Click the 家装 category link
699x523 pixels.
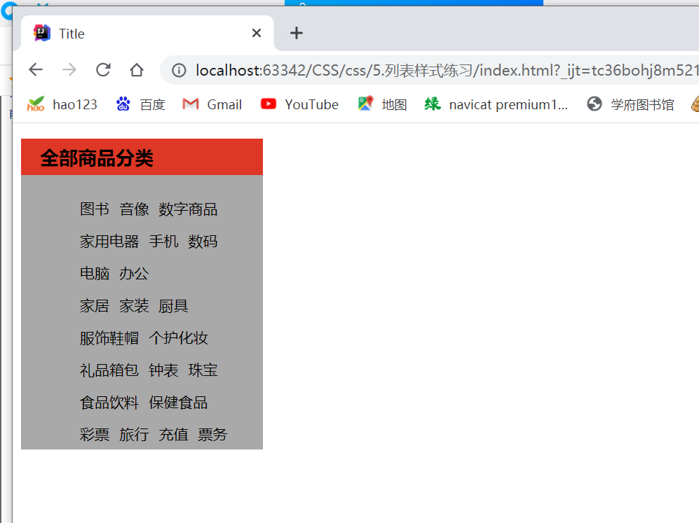click(x=134, y=306)
